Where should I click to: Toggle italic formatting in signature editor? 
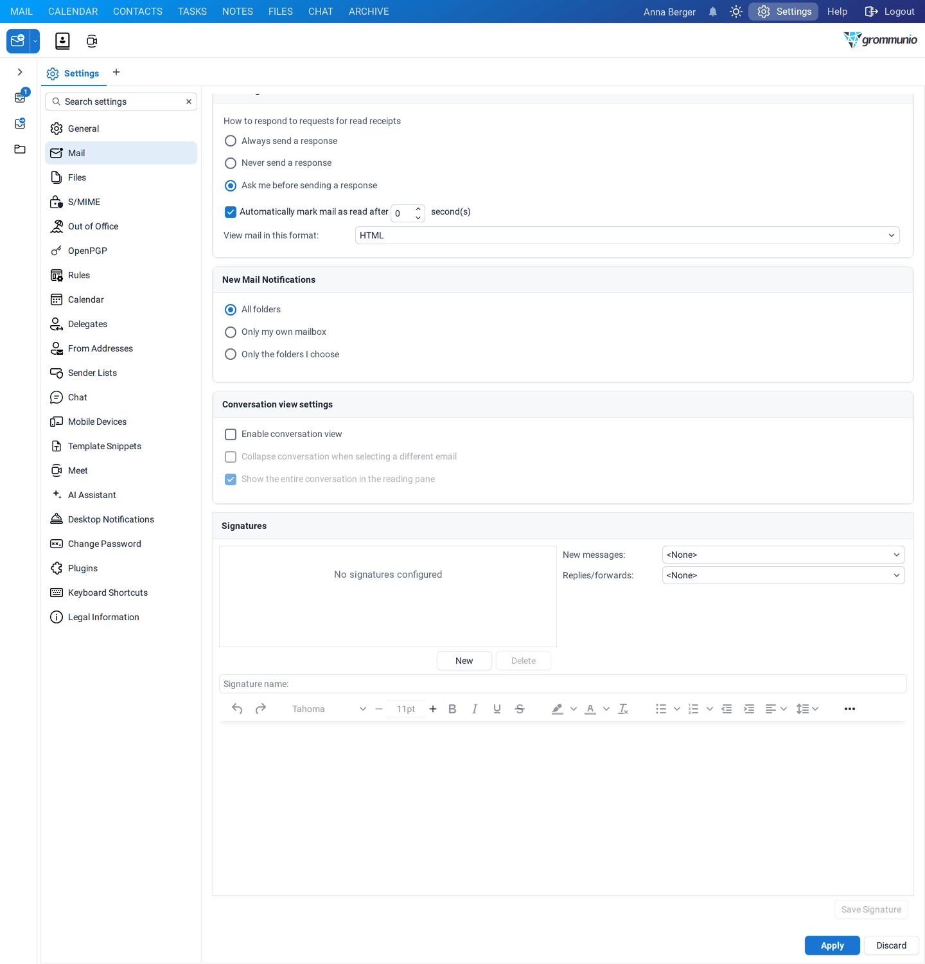[x=475, y=709]
